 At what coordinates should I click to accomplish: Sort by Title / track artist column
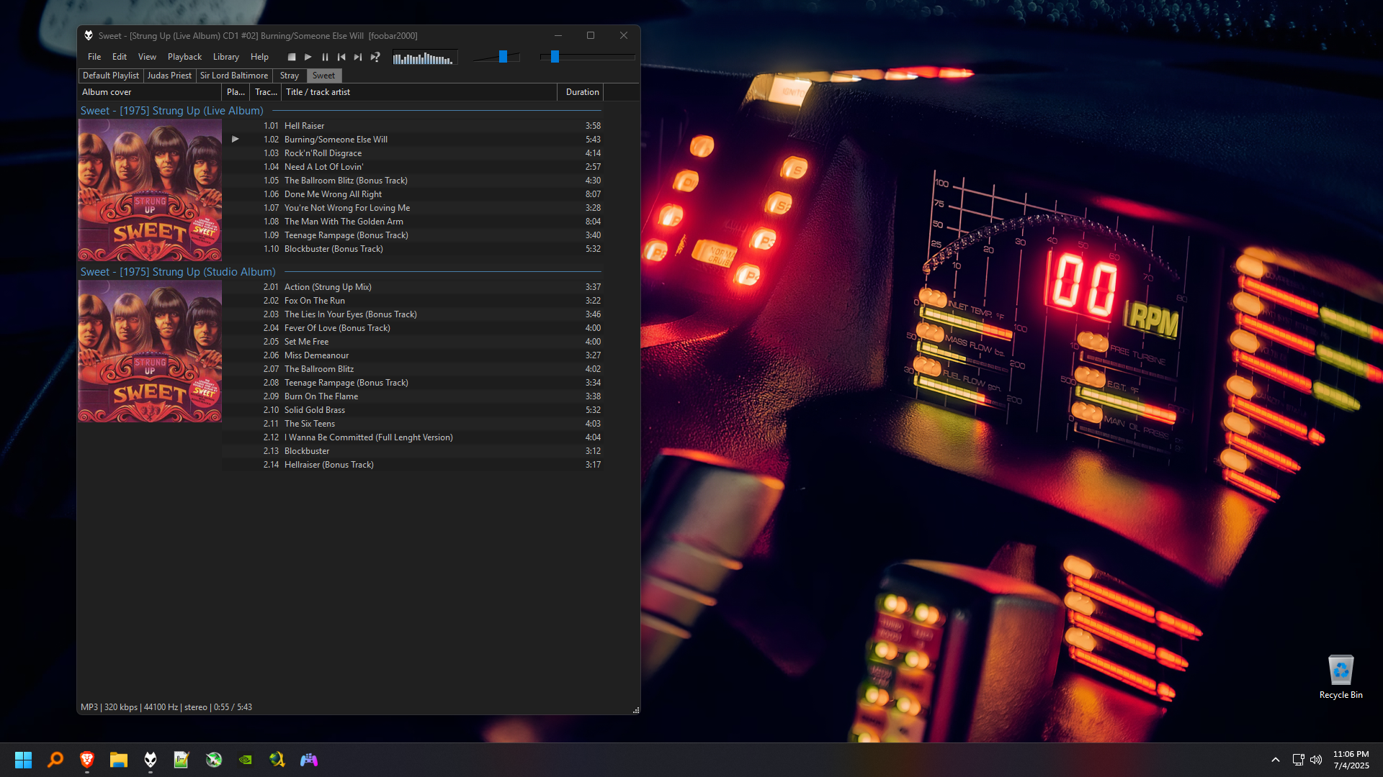coord(419,92)
